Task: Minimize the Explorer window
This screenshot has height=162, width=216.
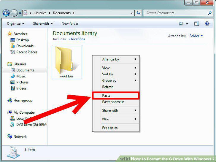Action: (189, 3)
